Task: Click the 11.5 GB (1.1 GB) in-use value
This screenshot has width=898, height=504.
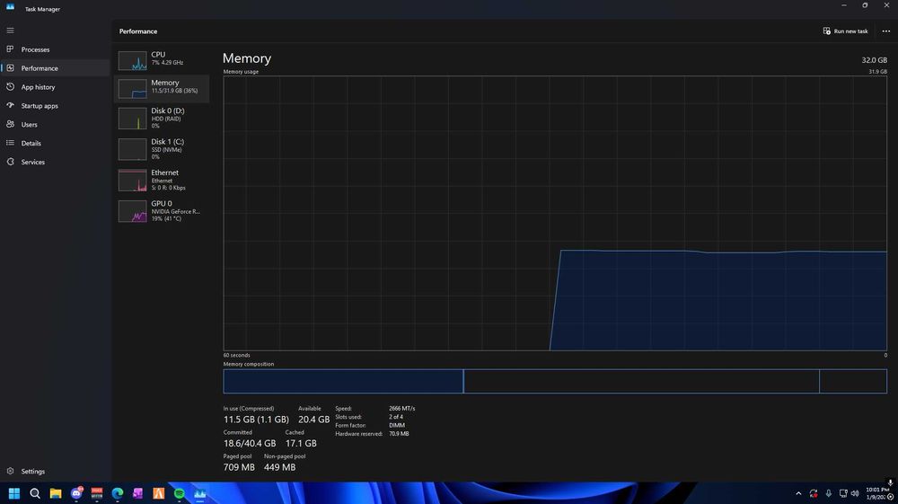Action: pyautogui.click(x=256, y=420)
